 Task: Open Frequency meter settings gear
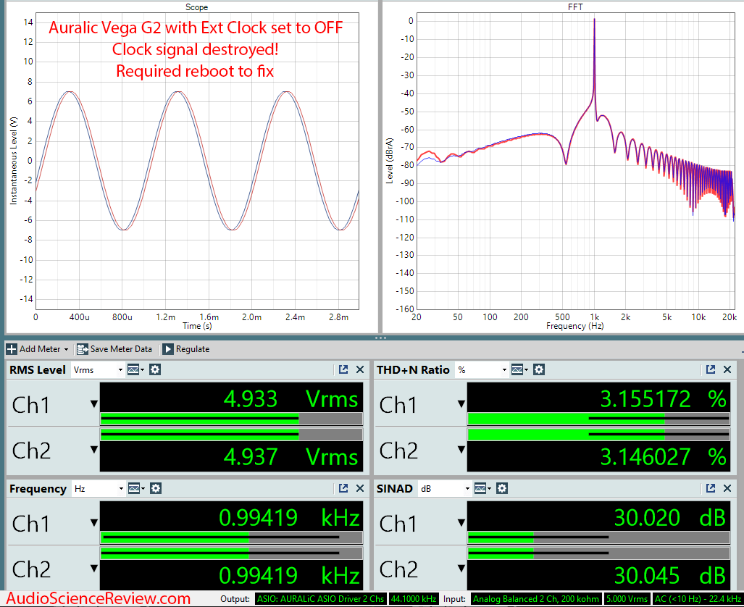pos(156,488)
